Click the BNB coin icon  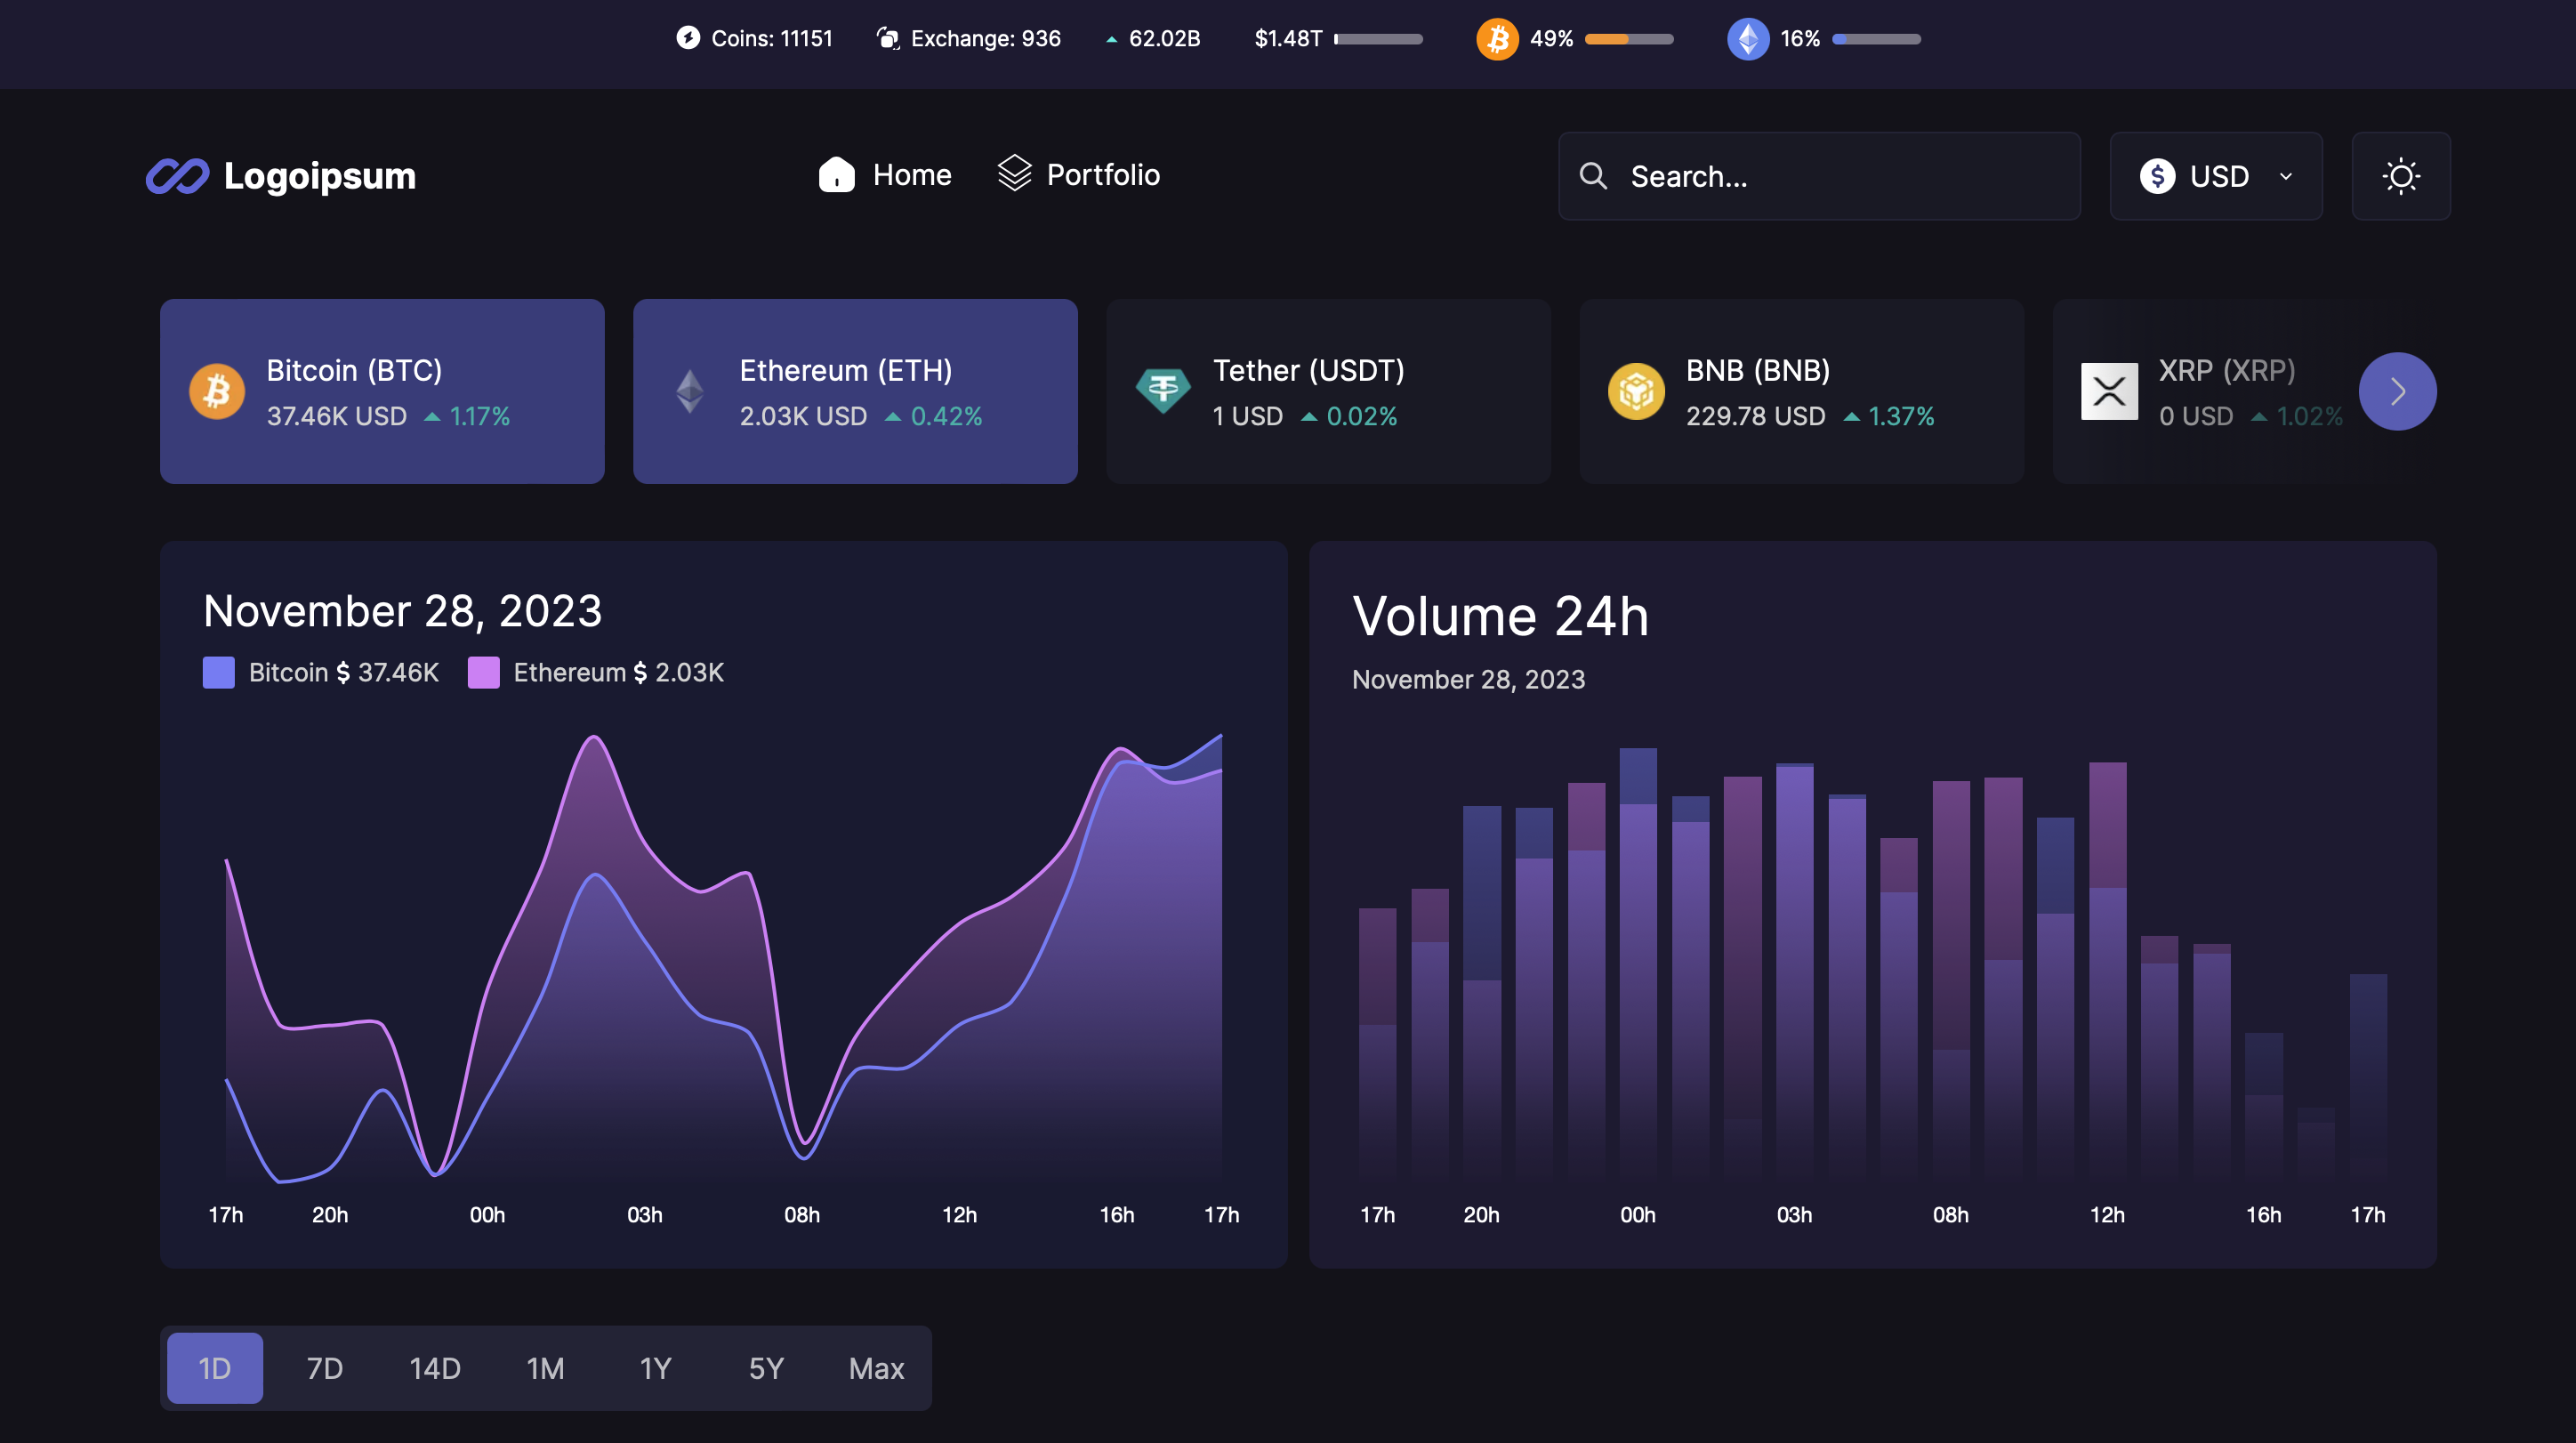tap(1637, 391)
